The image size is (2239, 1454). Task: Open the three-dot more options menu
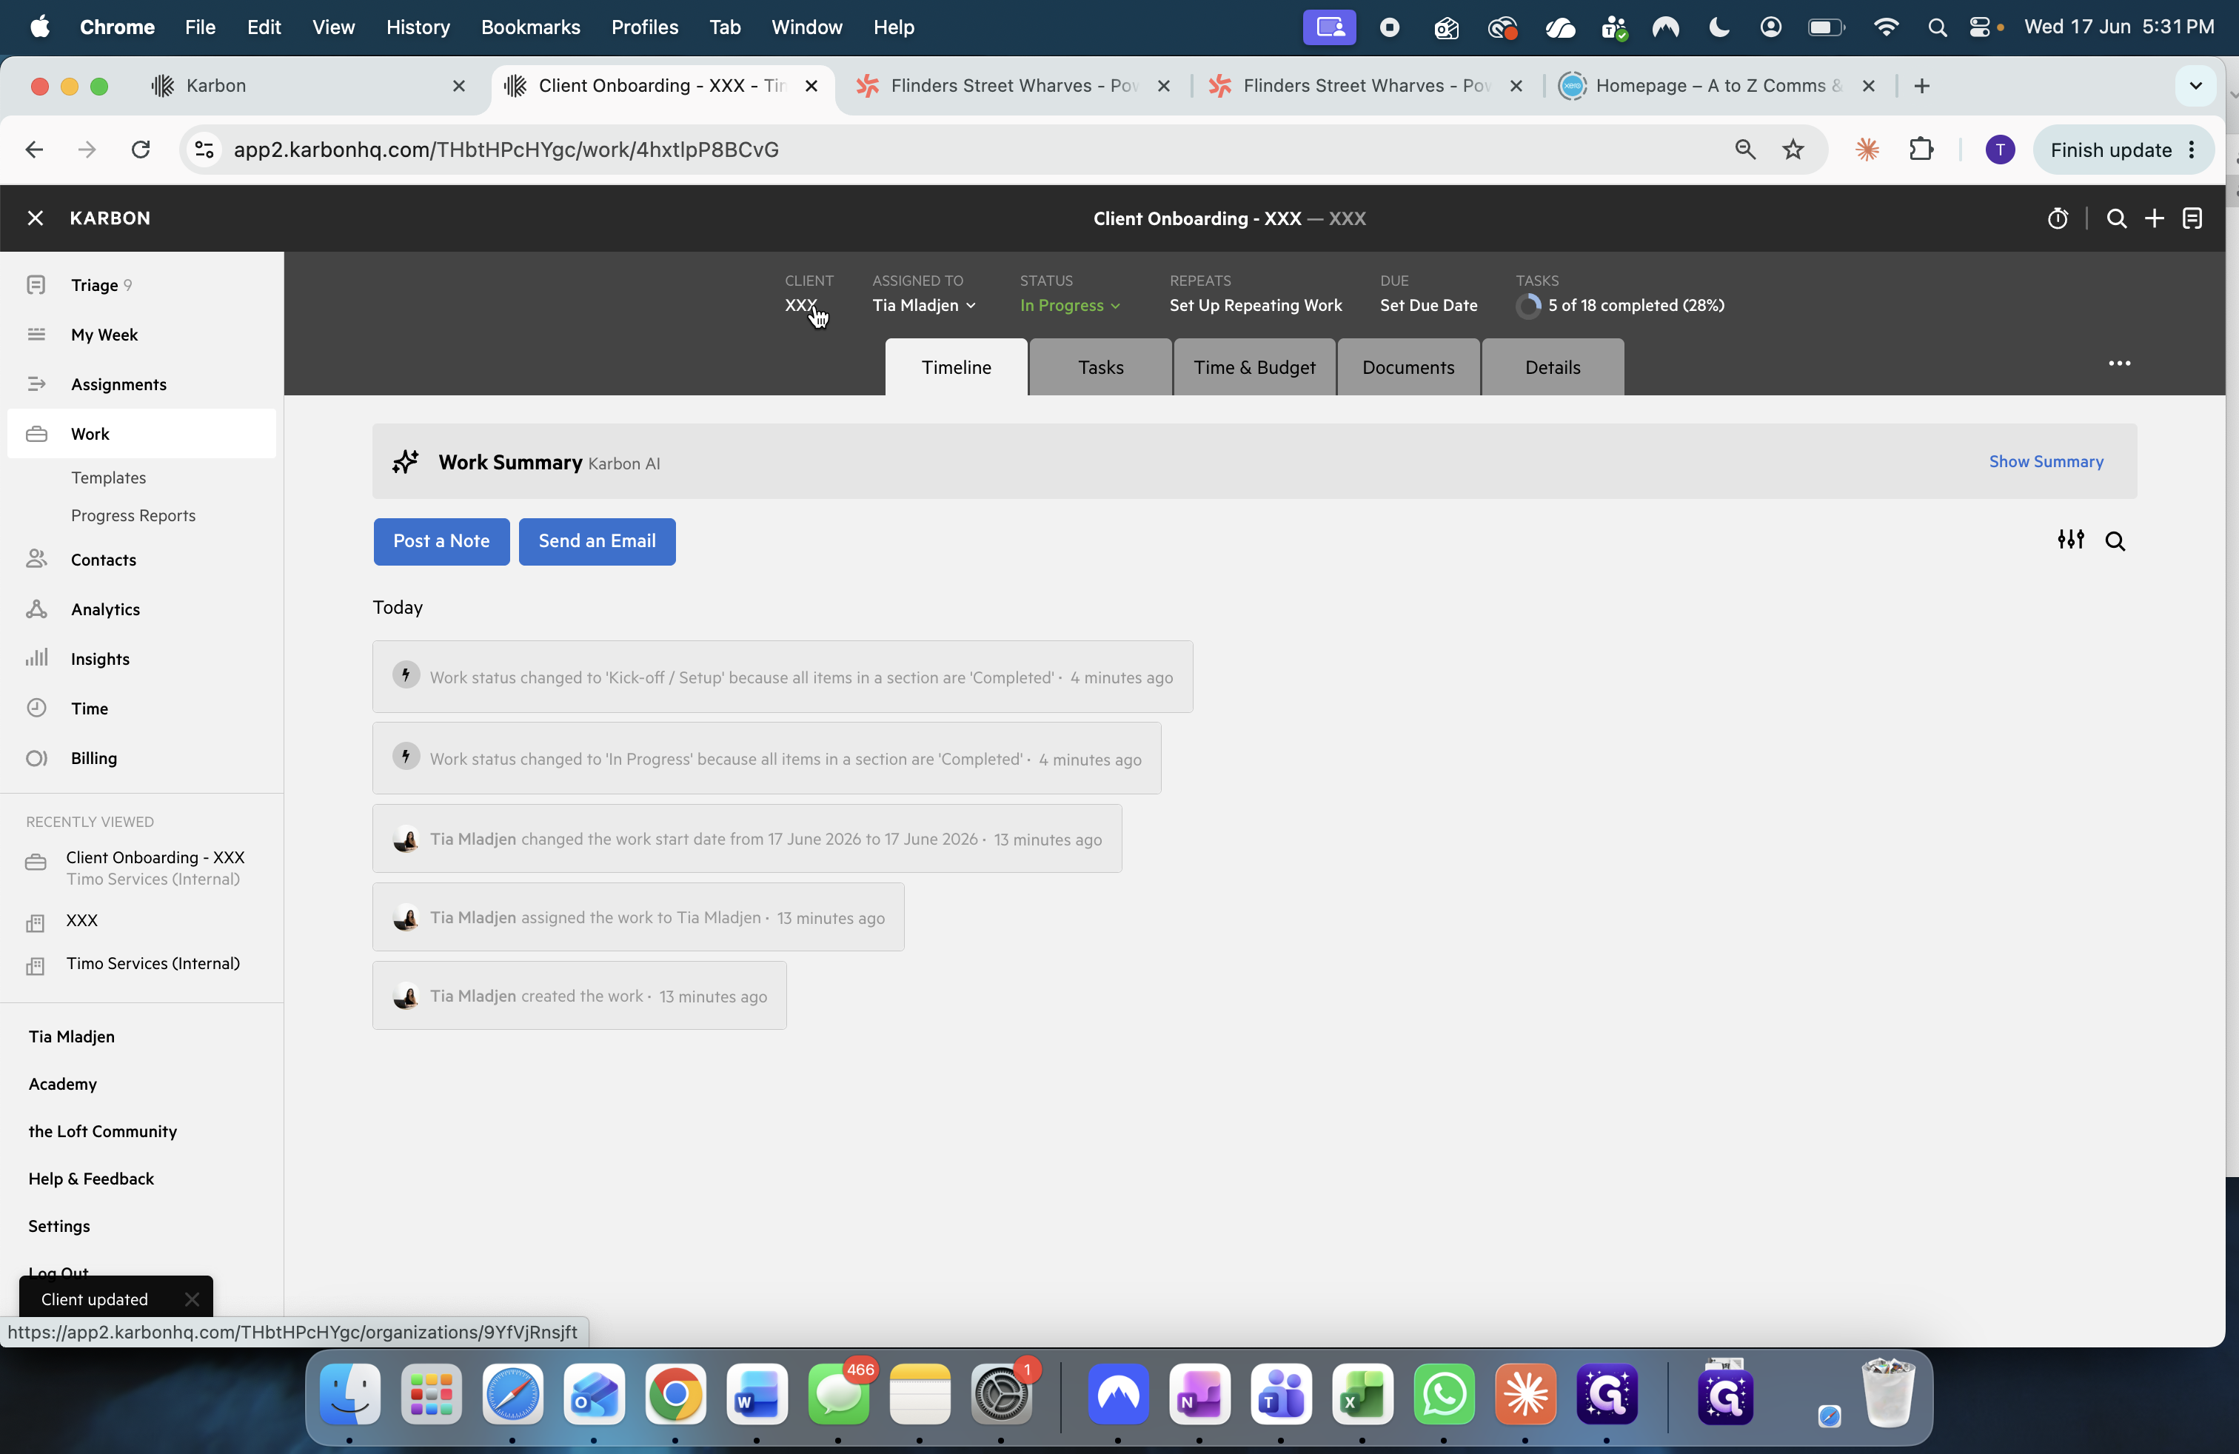point(2118,363)
